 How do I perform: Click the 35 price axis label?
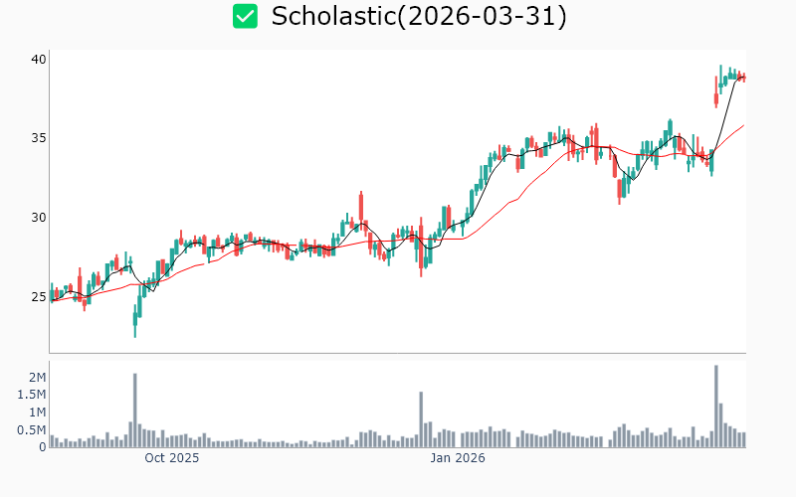[x=38, y=138]
